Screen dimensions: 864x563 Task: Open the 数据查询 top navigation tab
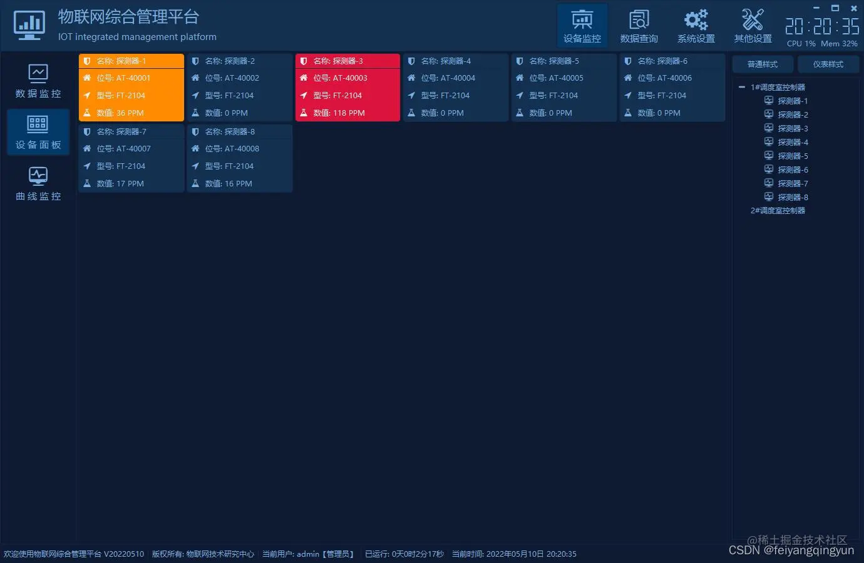639,26
